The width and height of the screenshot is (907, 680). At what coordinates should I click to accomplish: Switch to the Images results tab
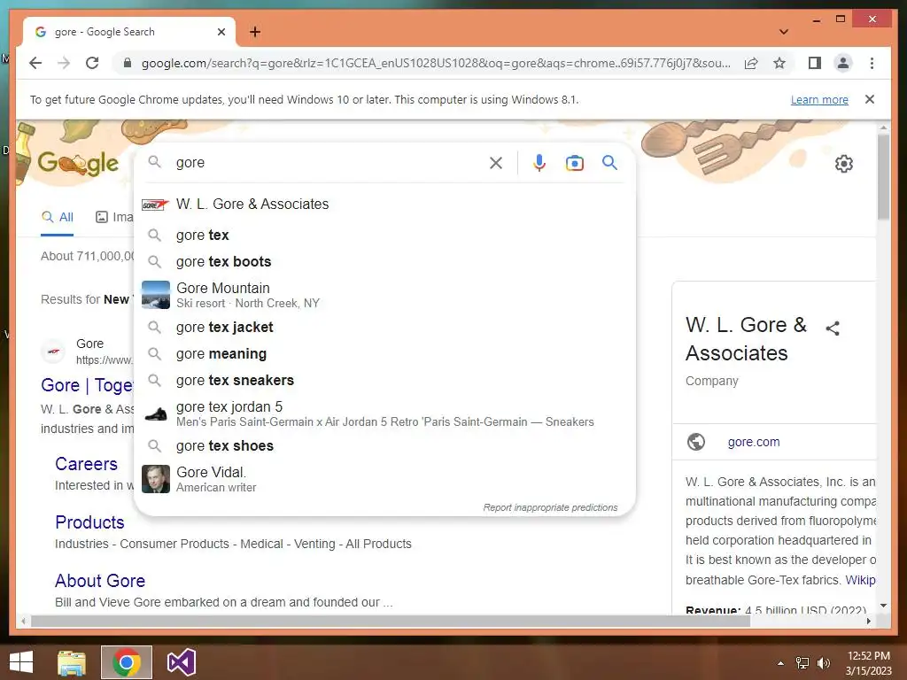click(x=114, y=217)
